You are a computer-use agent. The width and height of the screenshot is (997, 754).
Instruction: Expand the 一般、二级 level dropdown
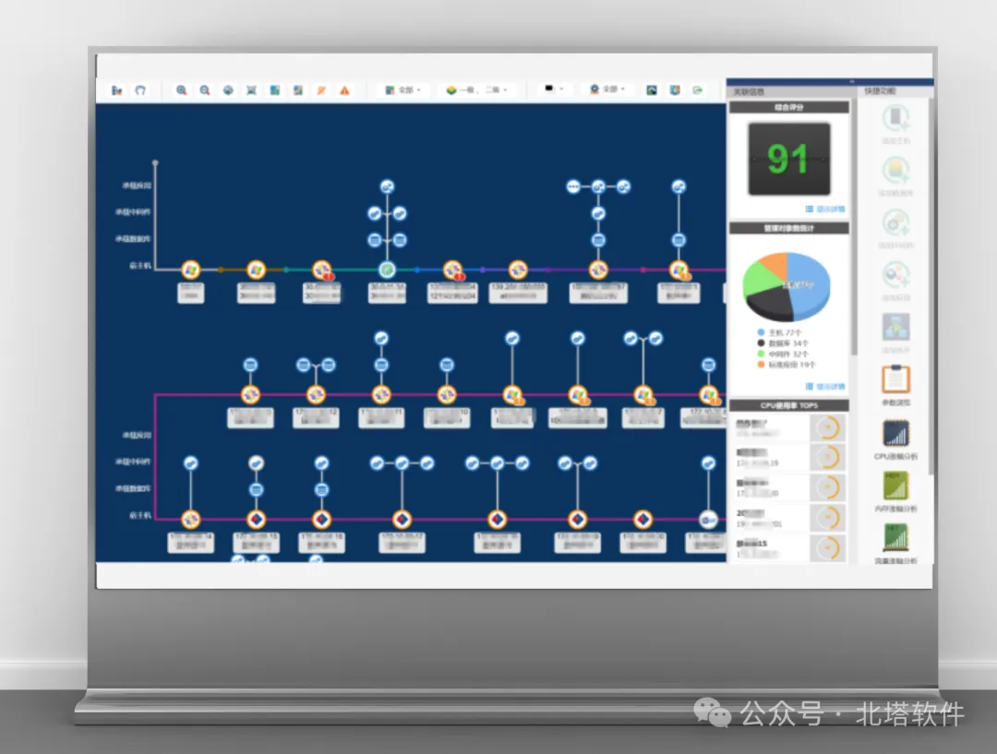(x=477, y=90)
